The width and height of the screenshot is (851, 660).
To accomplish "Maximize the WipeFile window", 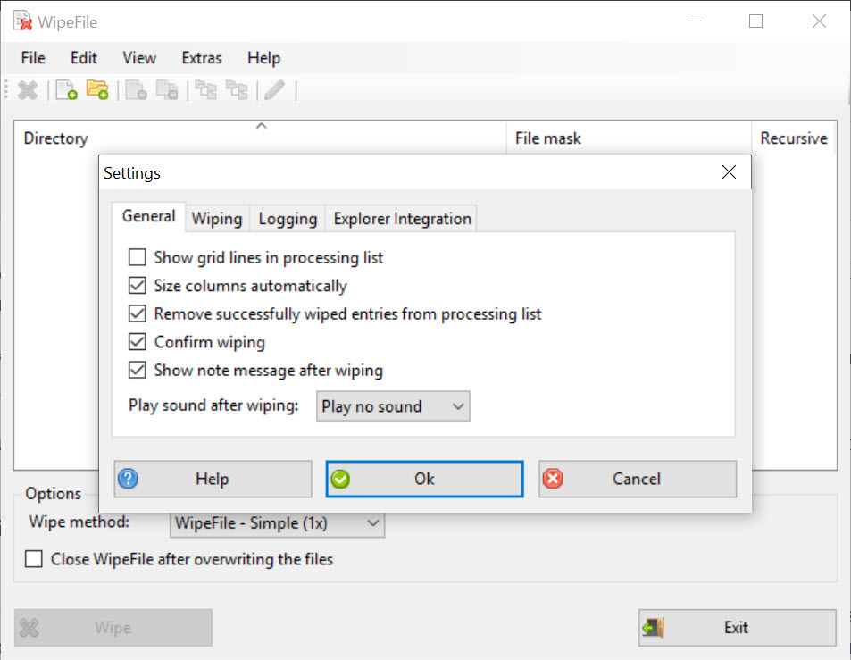I will coord(756,21).
